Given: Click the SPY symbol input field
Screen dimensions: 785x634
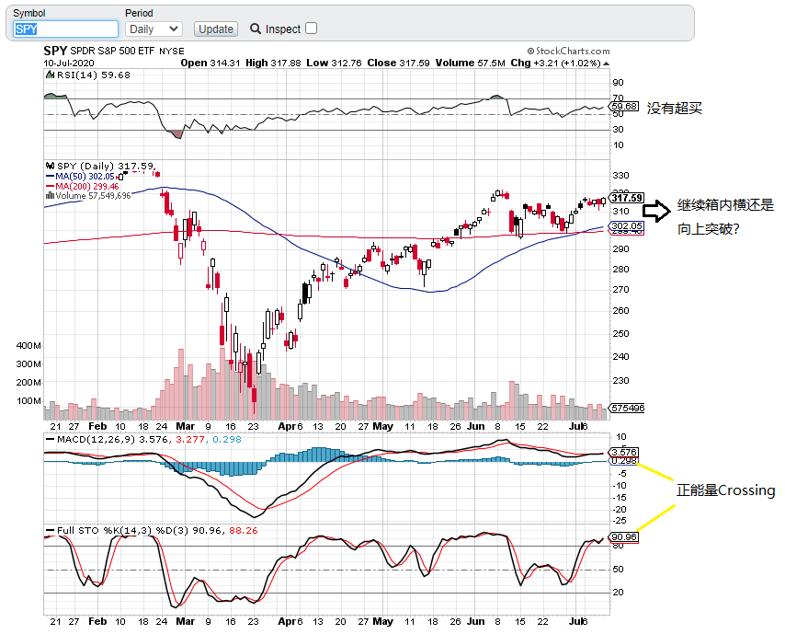Looking at the screenshot, I should pos(65,29).
